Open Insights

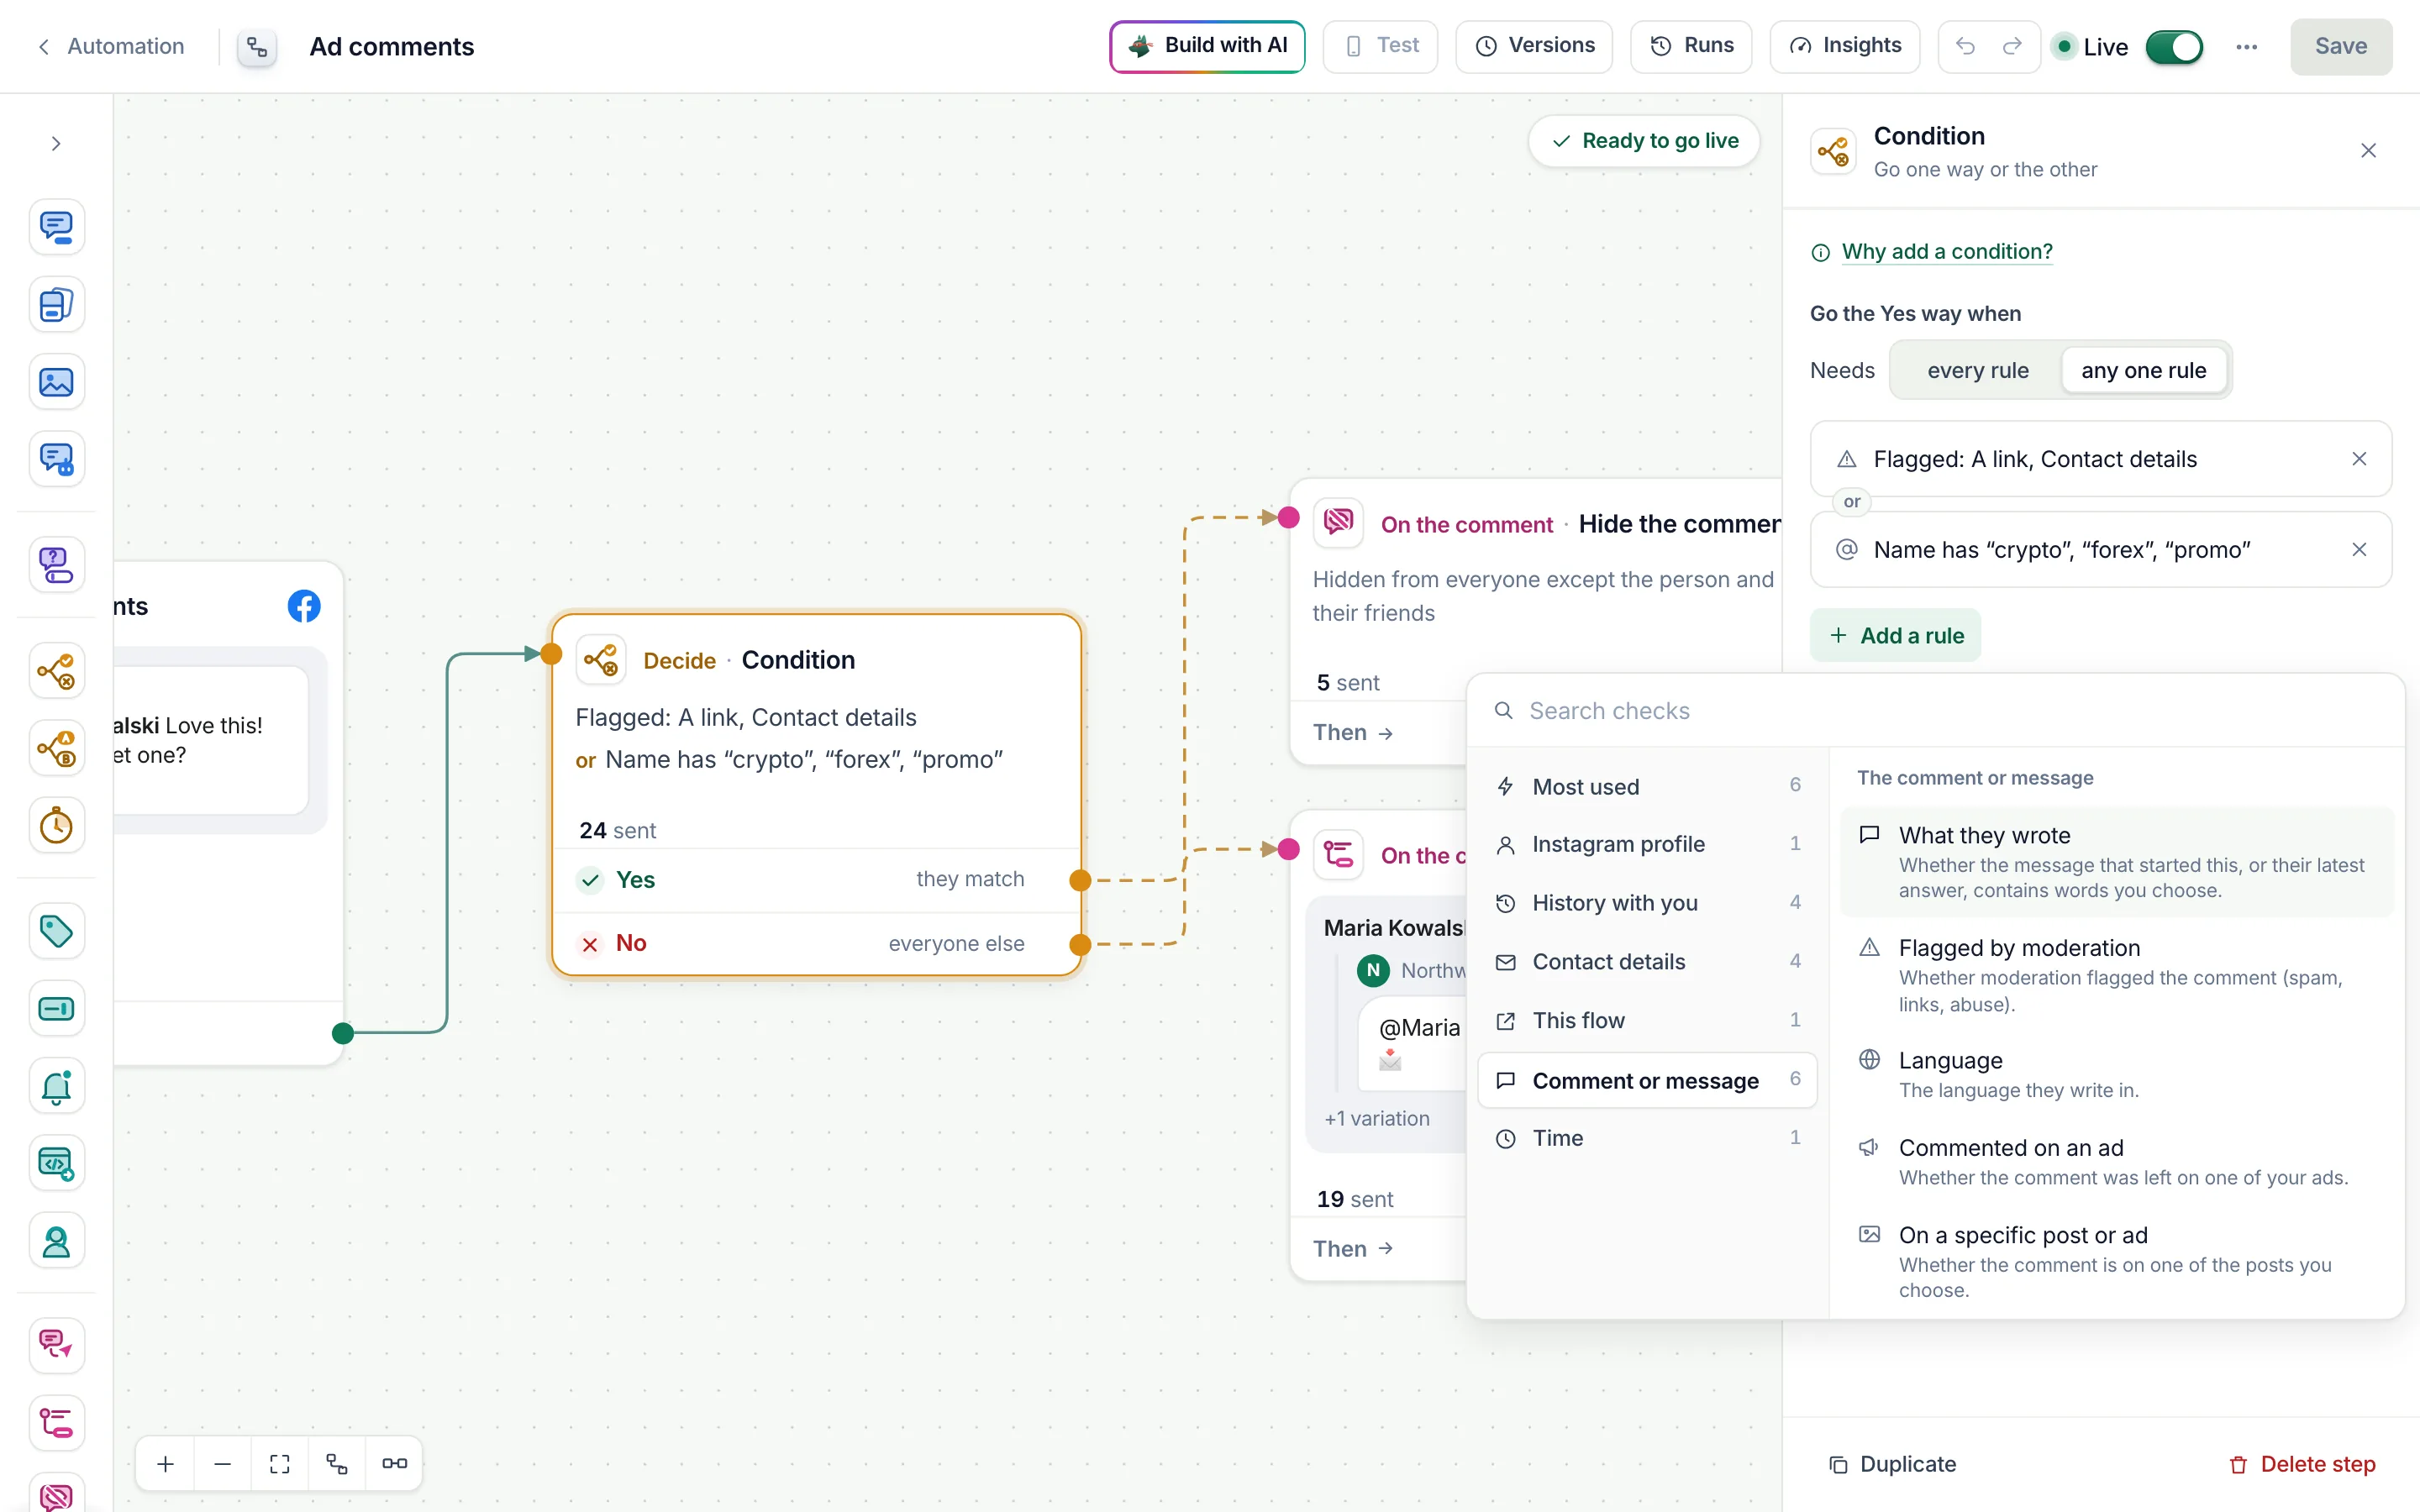pyautogui.click(x=1844, y=46)
